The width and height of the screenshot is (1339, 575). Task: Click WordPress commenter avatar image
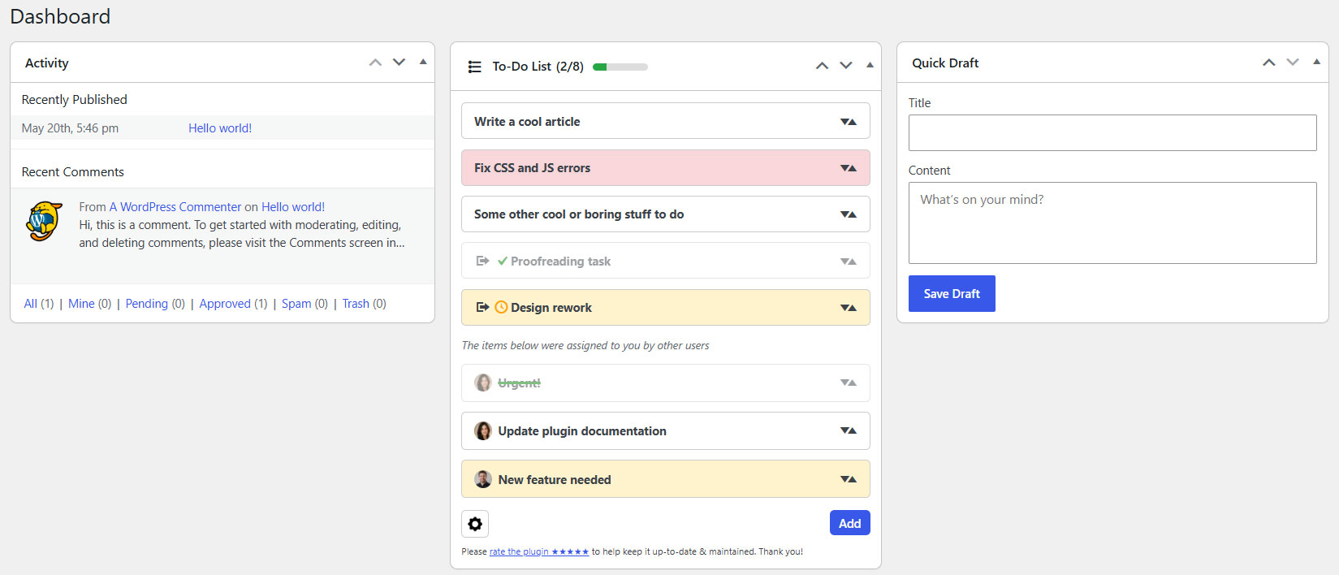pos(44,221)
